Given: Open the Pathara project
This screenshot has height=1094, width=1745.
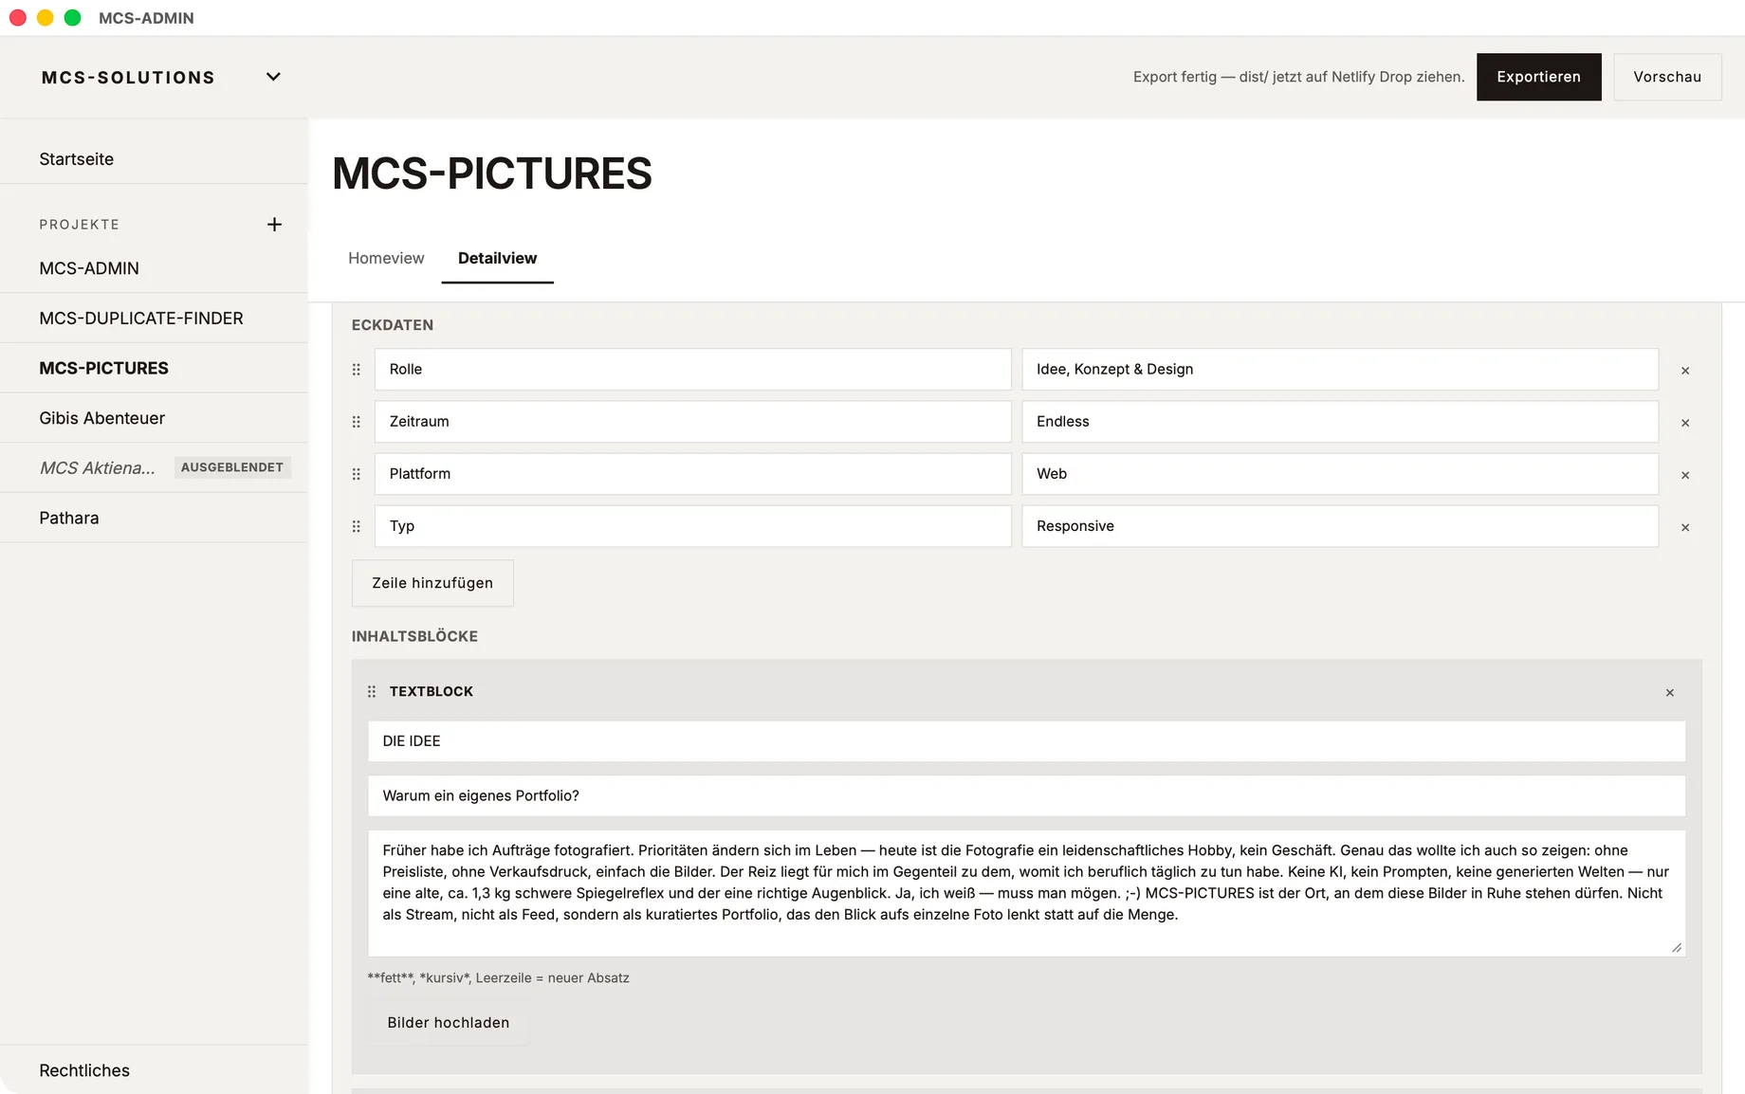Looking at the screenshot, I should (x=154, y=518).
